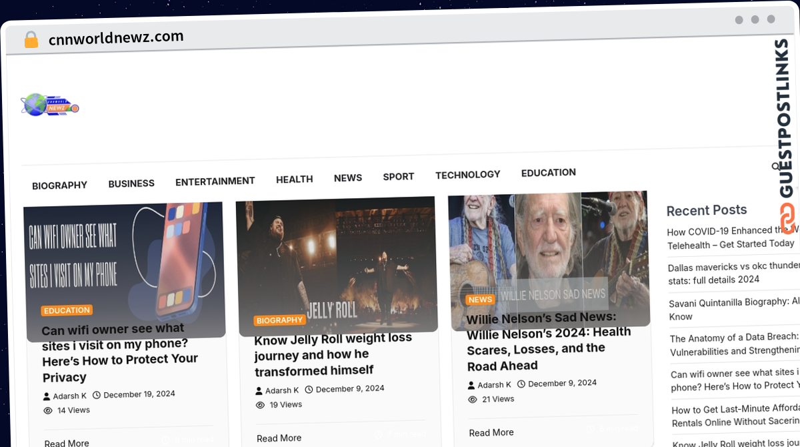Open recent post 'How to Get Last-Minute Affordable' Rentals
The height and width of the screenshot is (447, 800).
(x=735, y=416)
